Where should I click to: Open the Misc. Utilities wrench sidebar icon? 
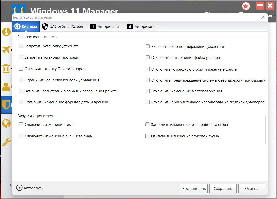coord(6,142)
